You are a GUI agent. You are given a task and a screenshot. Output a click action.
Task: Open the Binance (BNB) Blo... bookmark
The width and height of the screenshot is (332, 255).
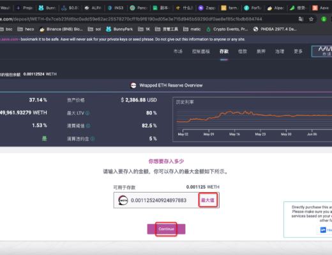point(61,29)
